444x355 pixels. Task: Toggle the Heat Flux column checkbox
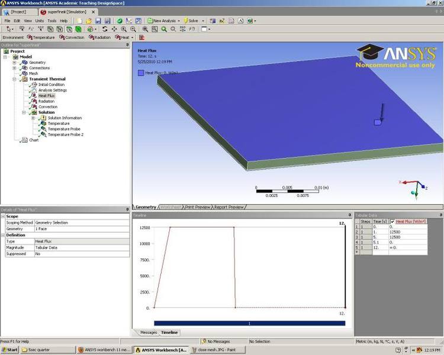(392, 222)
